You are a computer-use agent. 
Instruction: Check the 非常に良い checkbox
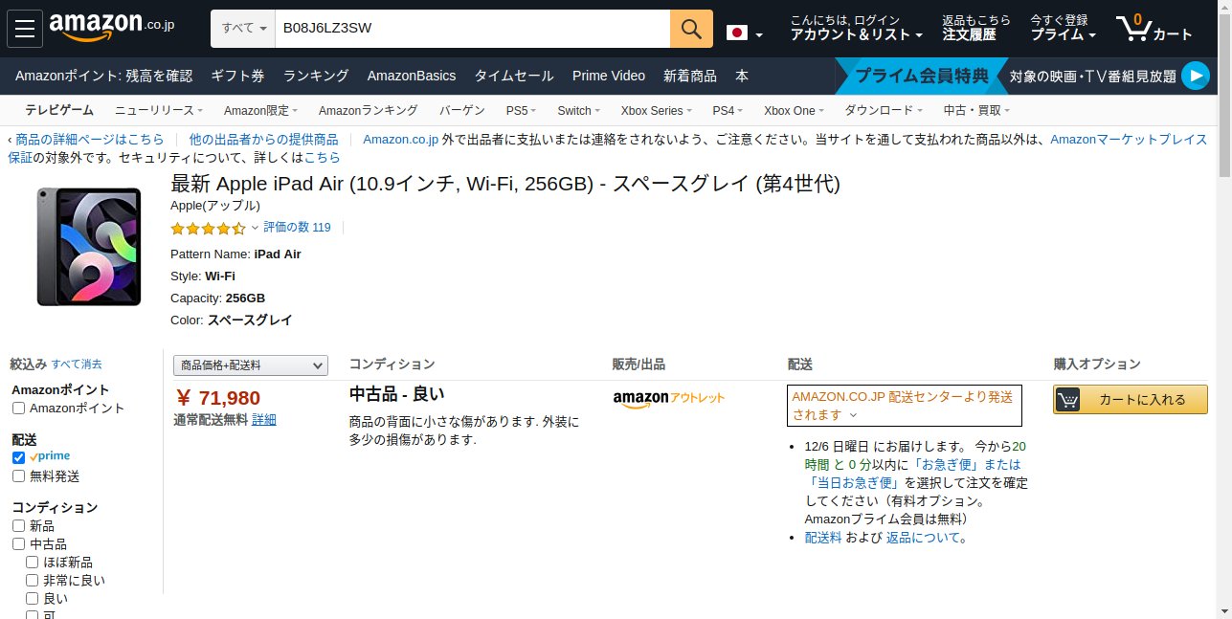[32, 581]
